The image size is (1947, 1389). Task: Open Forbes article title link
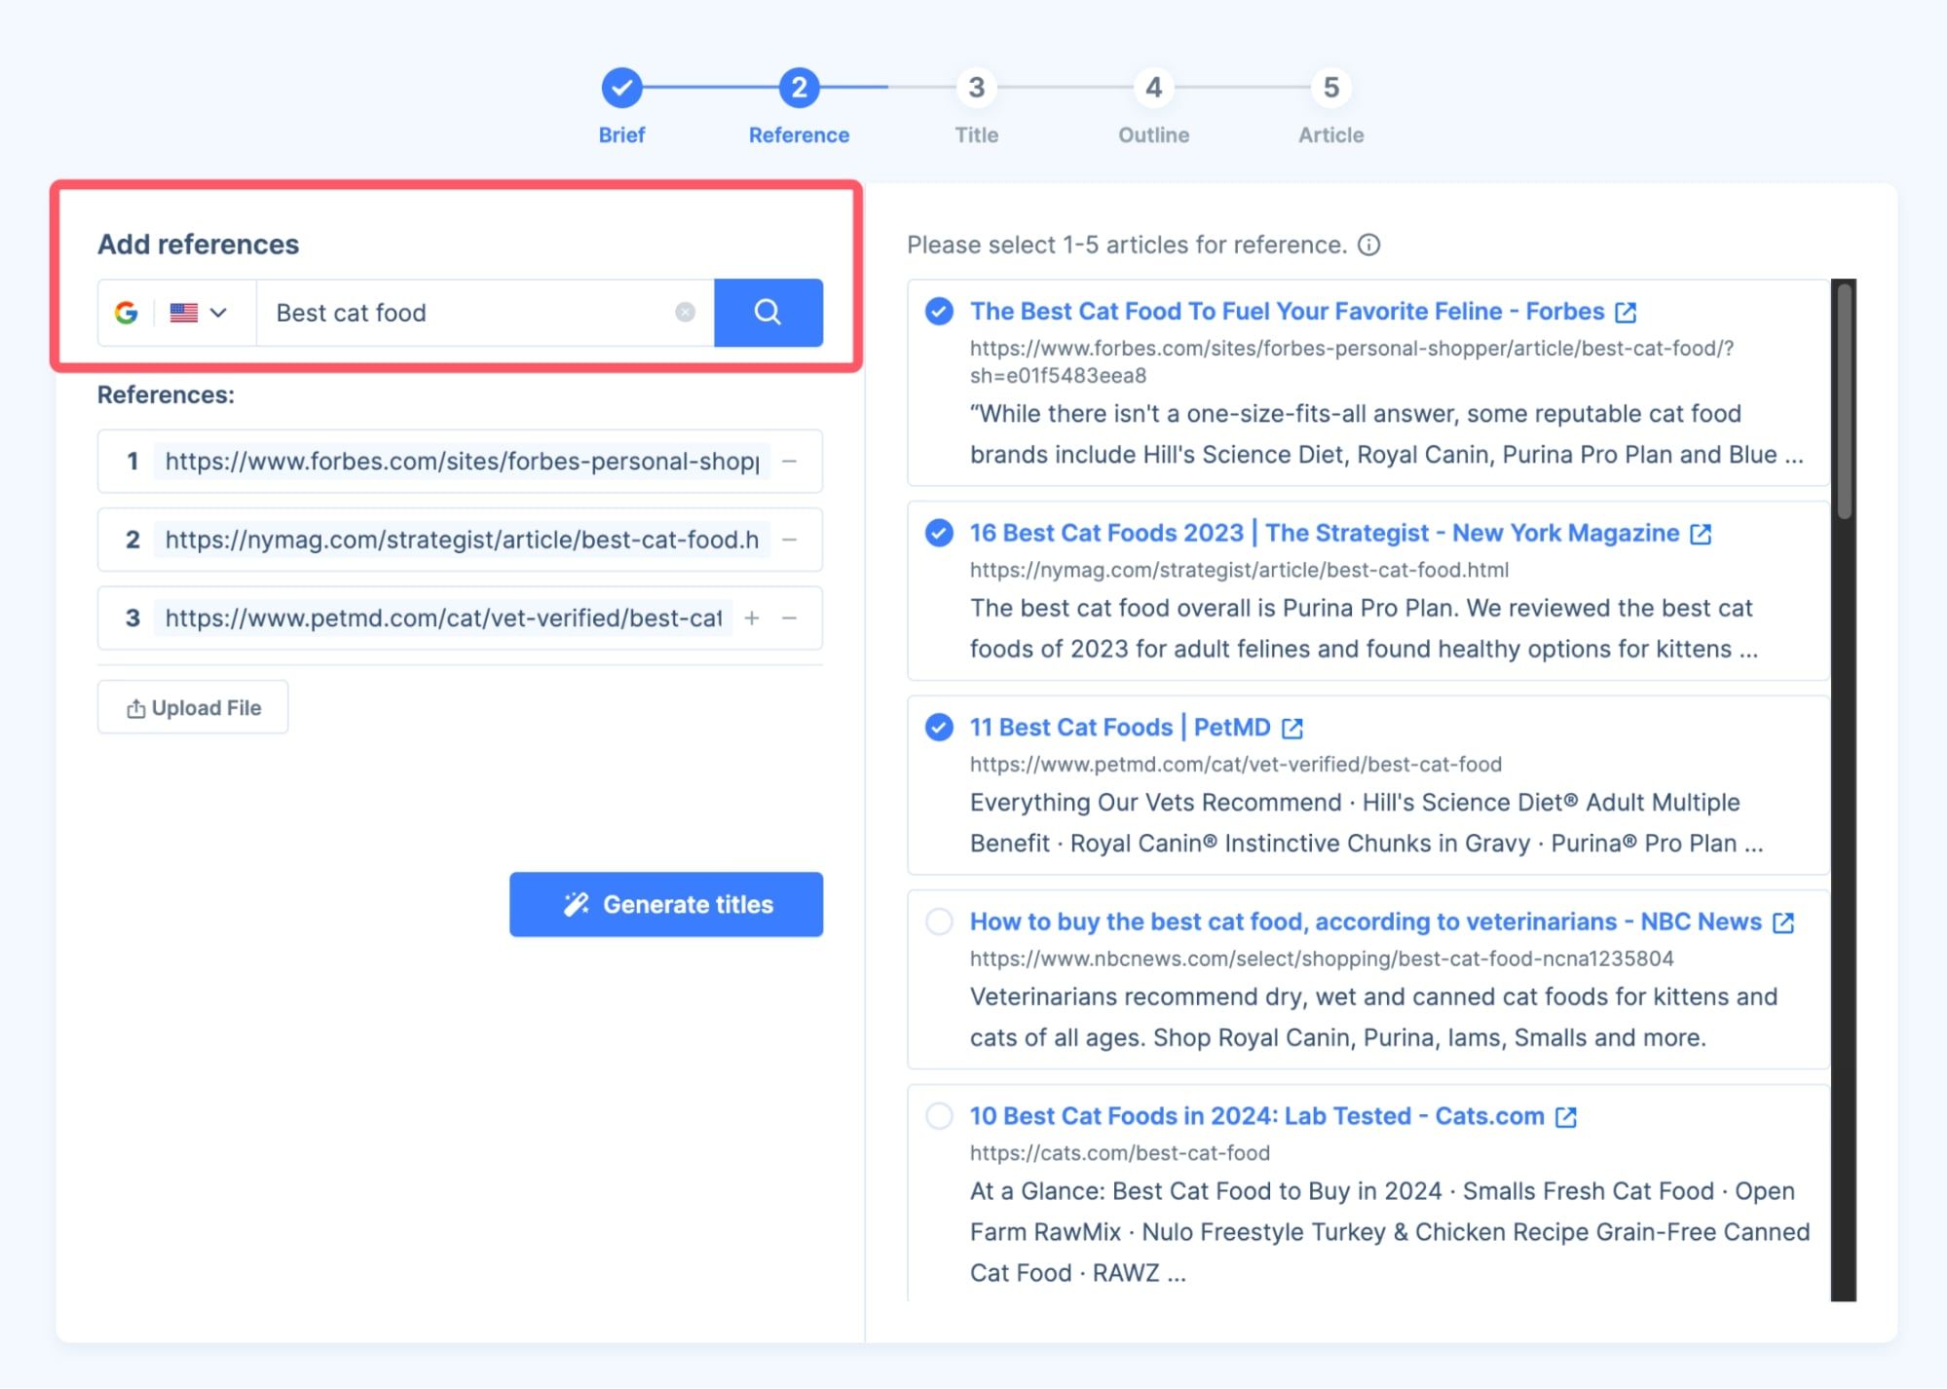(x=1287, y=312)
